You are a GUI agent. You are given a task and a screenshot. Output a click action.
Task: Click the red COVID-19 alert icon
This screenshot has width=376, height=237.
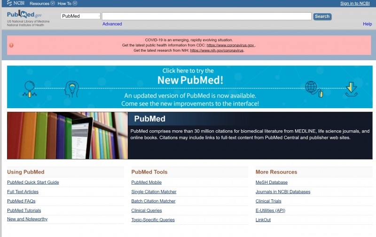pos(11,45)
